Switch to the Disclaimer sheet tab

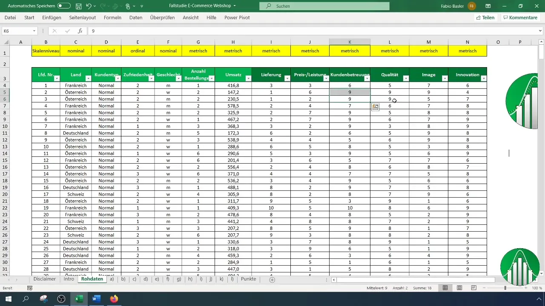pyautogui.click(x=45, y=279)
